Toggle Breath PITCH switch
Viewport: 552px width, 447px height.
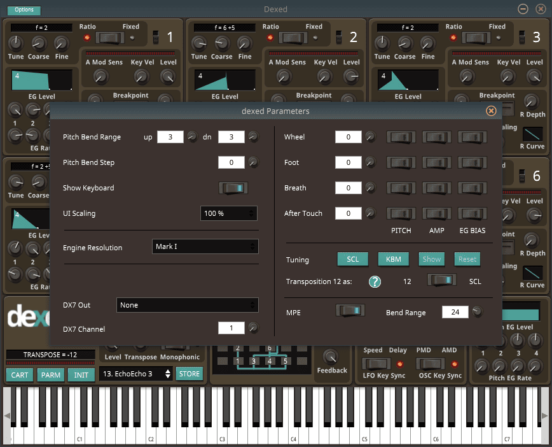coord(401,188)
